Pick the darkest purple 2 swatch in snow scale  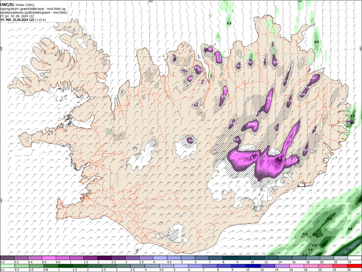[x=104, y=258]
